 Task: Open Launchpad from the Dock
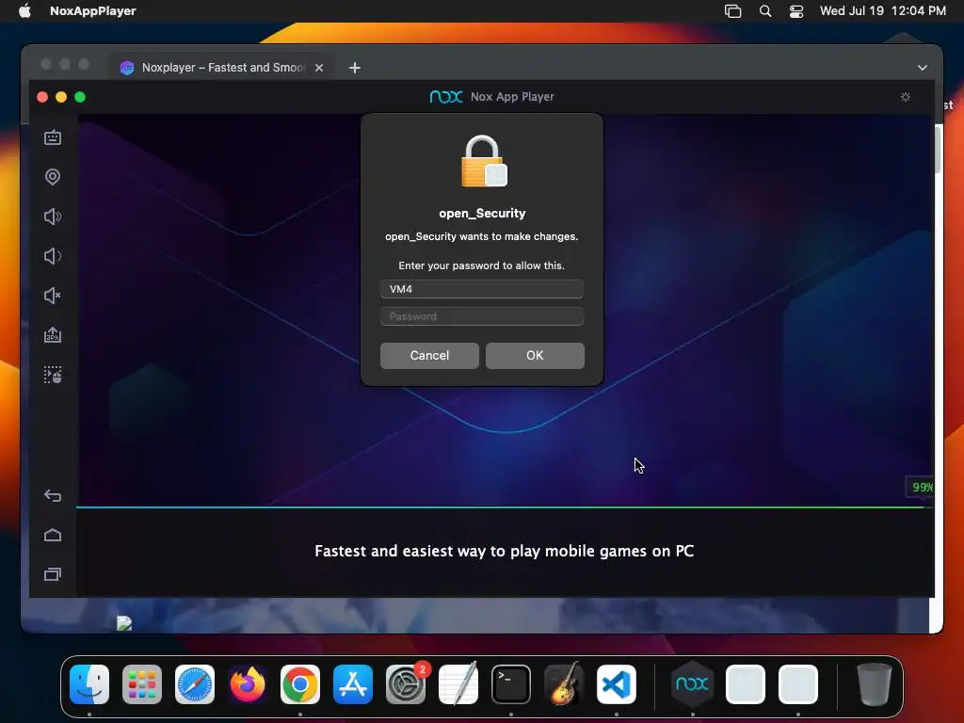pos(142,684)
